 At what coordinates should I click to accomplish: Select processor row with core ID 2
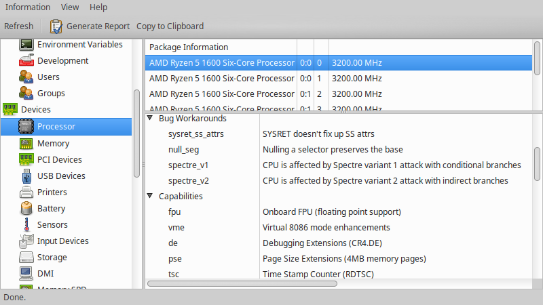(x=339, y=94)
